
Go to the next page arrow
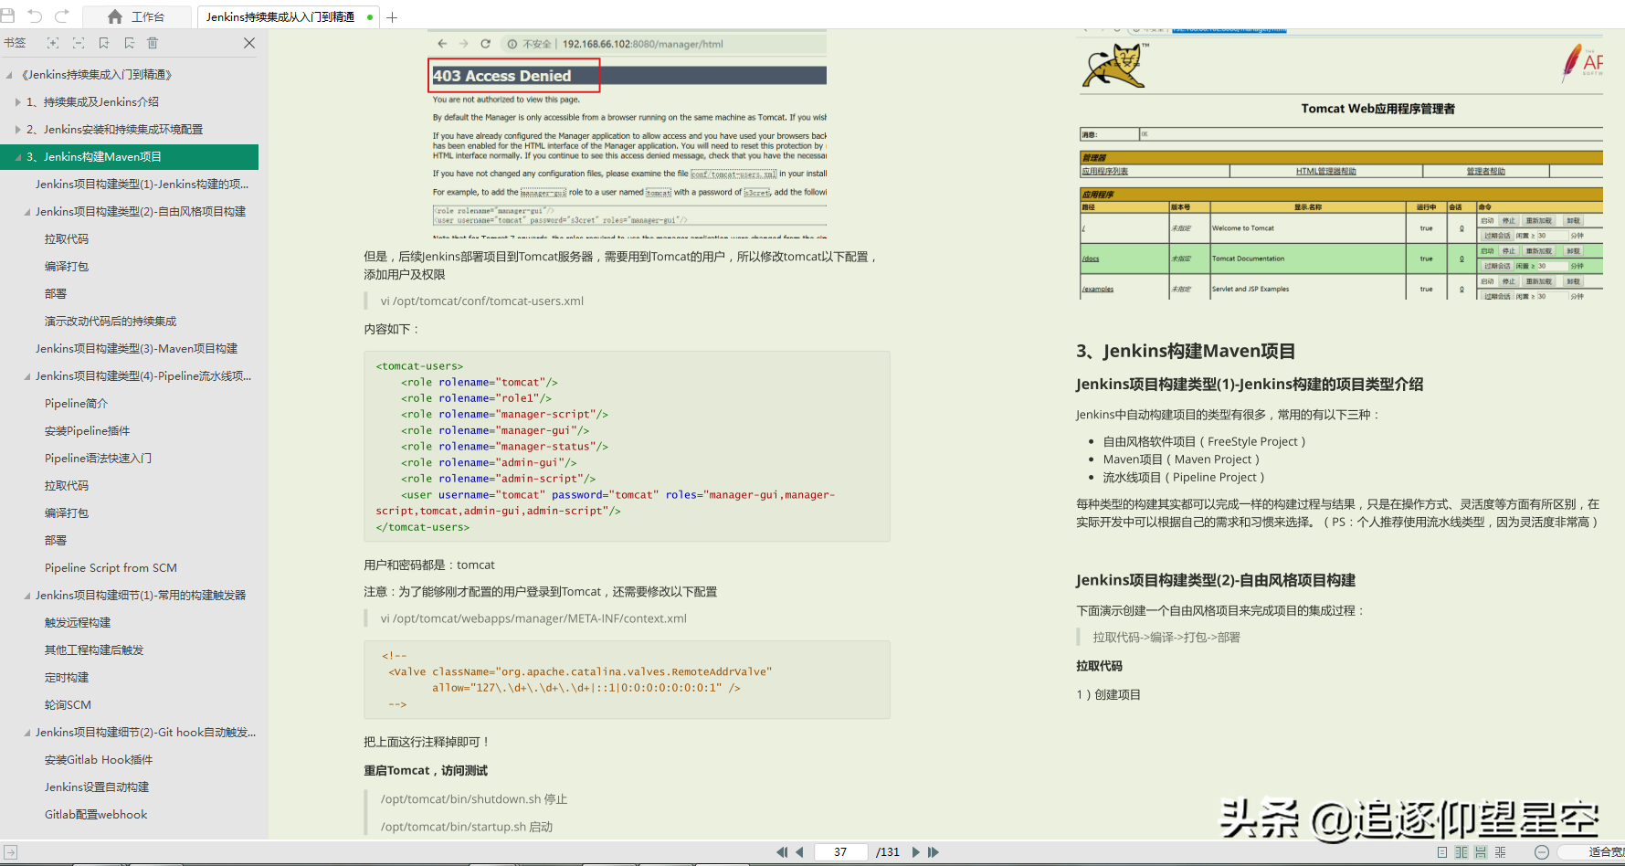coord(915,852)
